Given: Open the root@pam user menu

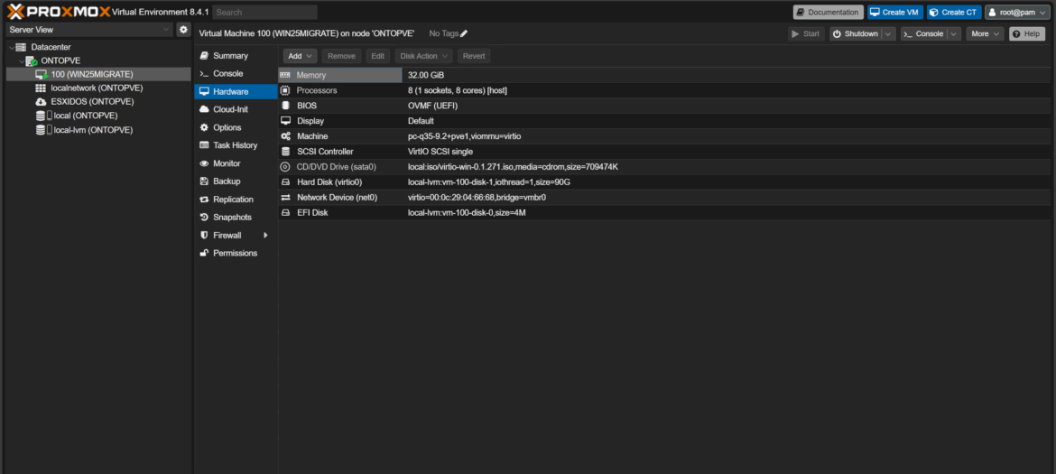Looking at the screenshot, I should pyautogui.click(x=1018, y=12).
